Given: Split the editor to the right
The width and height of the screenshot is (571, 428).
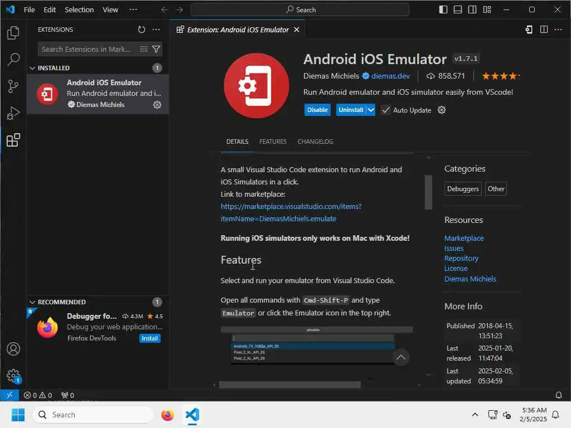Looking at the screenshot, I should [544, 30].
